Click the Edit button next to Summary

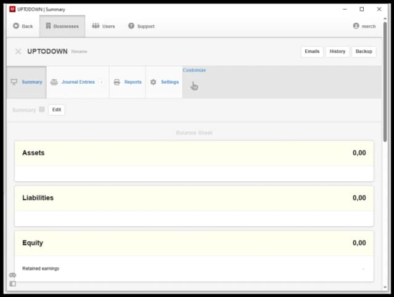pyautogui.click(x=57, y=110)
